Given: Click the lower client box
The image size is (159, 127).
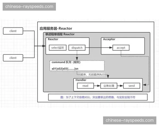Looking at the screenshot, I should pyautogui.click(x=13, y=58).
